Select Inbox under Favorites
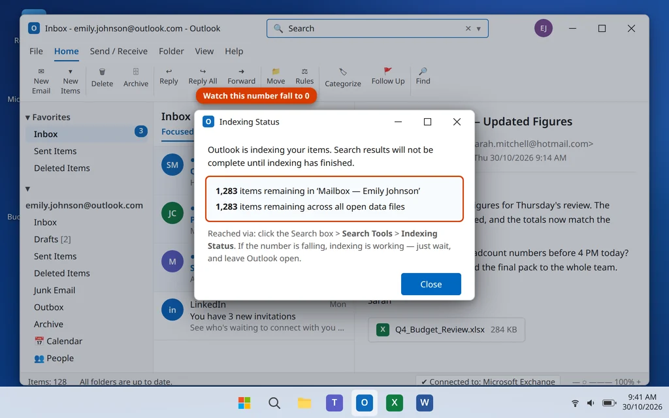 point(87,134)
